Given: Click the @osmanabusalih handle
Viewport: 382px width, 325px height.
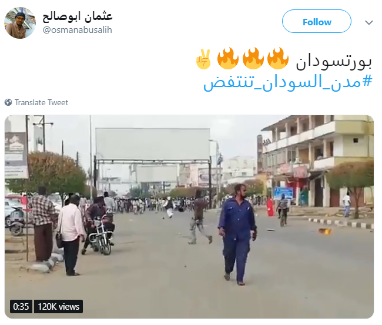Looking at the screenshot, I should [77, 30].
